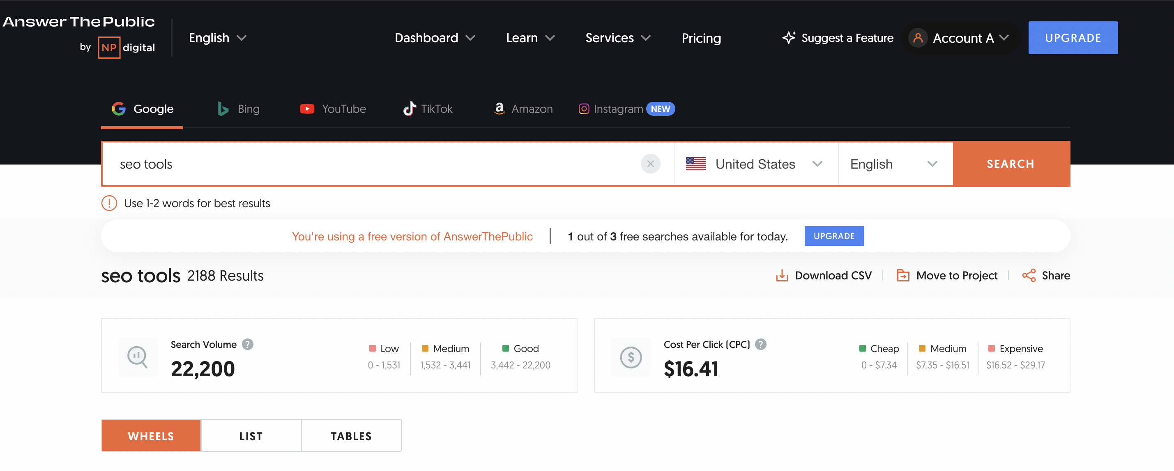Image resolution: width=1174 pixels, height=471 pixels.
Task: Click the green Good search volume swatch
Action: pos(505,348)
